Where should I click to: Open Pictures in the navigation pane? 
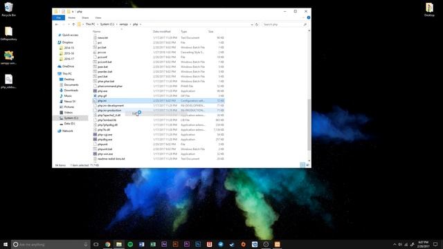pos(69,107)
